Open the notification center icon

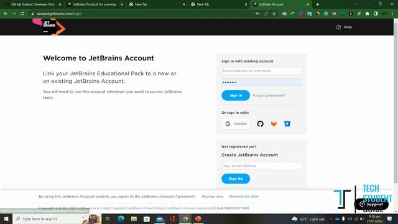[x=390, y=218]
